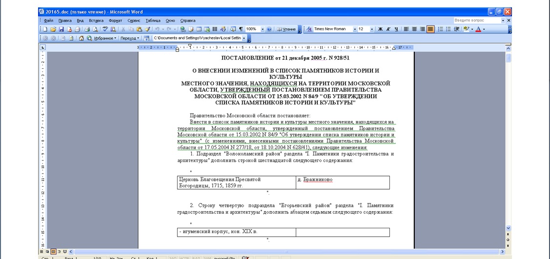Viewport: 550px width, 259px height.
Task: Apply a bulleted list
Action: coord(448,29)
